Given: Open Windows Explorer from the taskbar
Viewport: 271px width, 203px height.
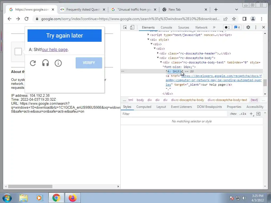Looking at the screenshot, I should [24, 198].
